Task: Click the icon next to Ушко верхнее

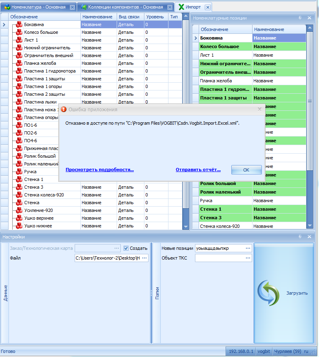Action: click(19, 218)
